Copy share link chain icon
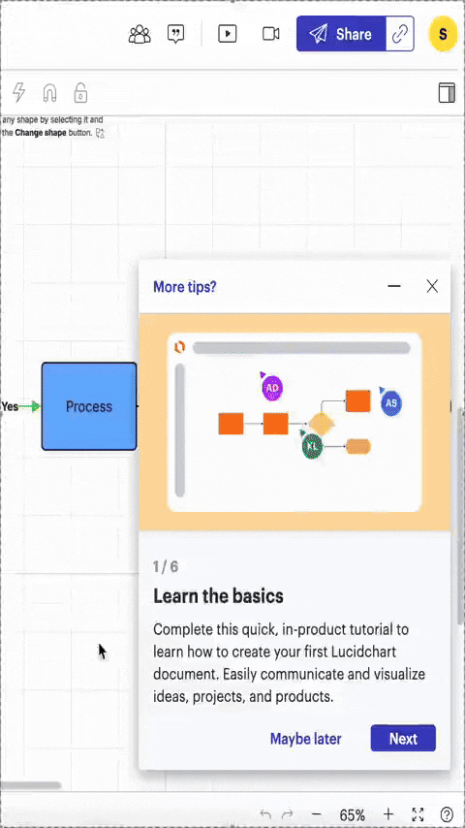 400,34
